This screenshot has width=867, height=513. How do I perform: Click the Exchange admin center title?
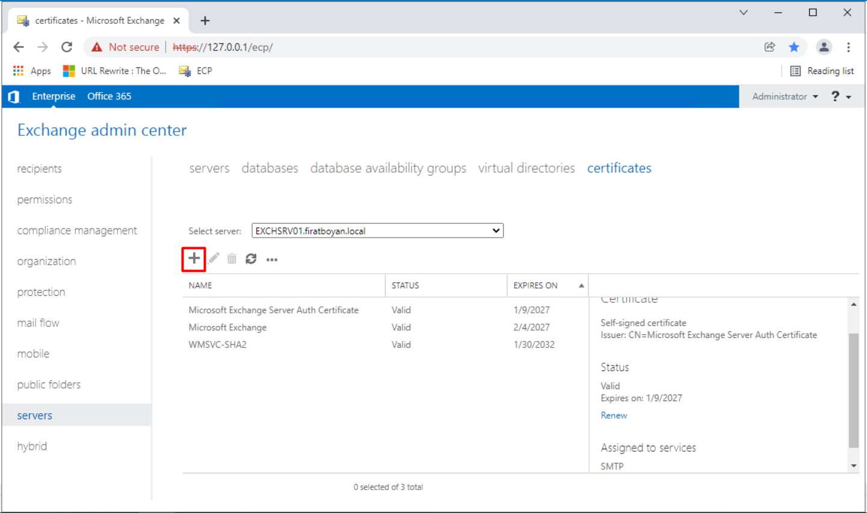[x=102, y=131]
